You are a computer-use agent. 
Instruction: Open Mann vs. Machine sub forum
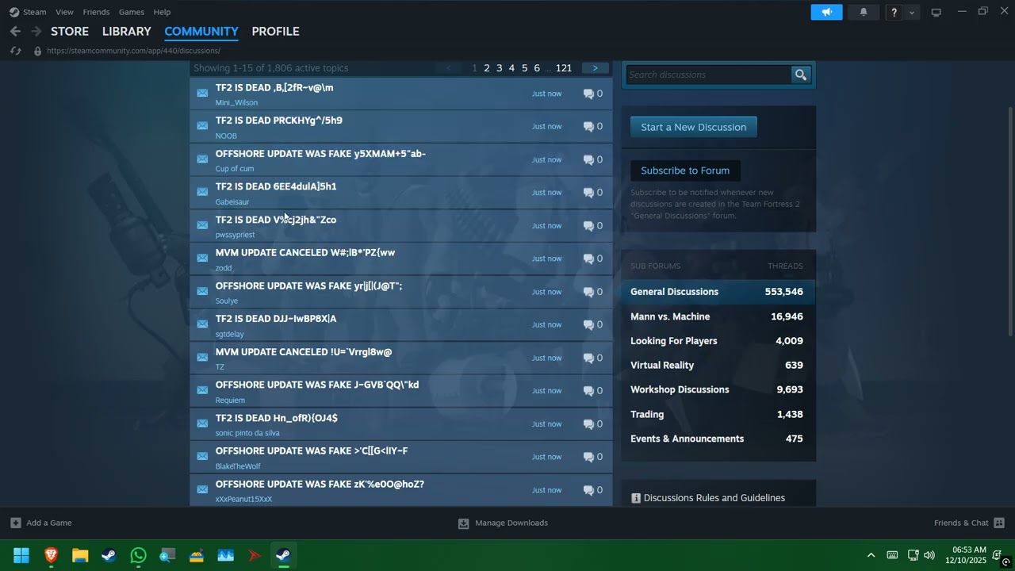(x=718, y=316)
